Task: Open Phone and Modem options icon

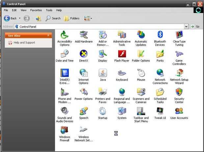Action: (x=64, y=92)
